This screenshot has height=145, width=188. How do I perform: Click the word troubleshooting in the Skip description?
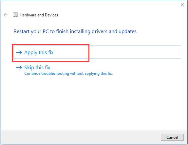pyautogui.click(x=55, y=73)
